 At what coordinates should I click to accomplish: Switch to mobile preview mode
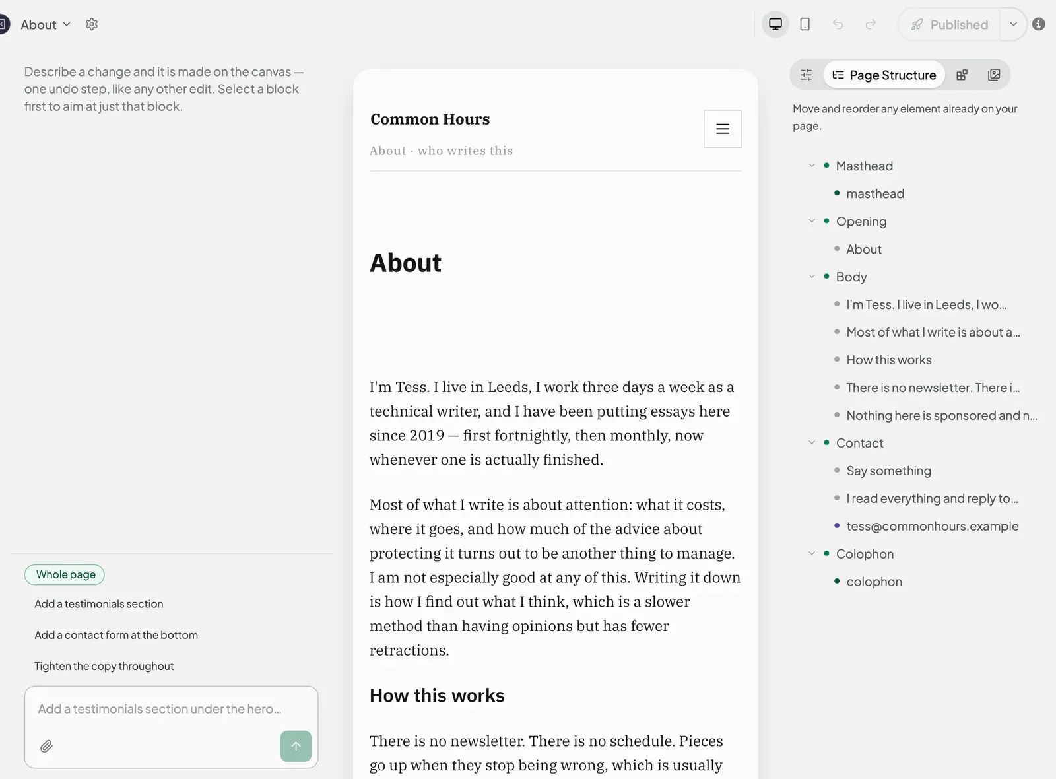[805, 24]
